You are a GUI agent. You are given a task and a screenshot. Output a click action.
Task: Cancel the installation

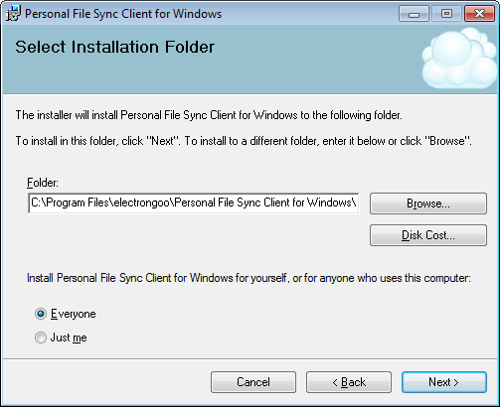tap(253, 382)
